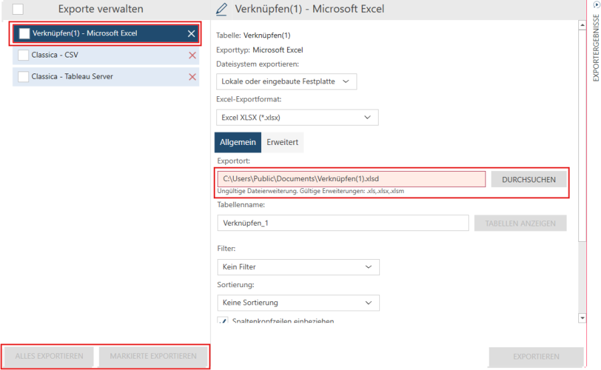The width and height of the screenshot is (601, 370).
Task: Delete the Classica - Tableau Server export
Action: (x=192, y=77)
